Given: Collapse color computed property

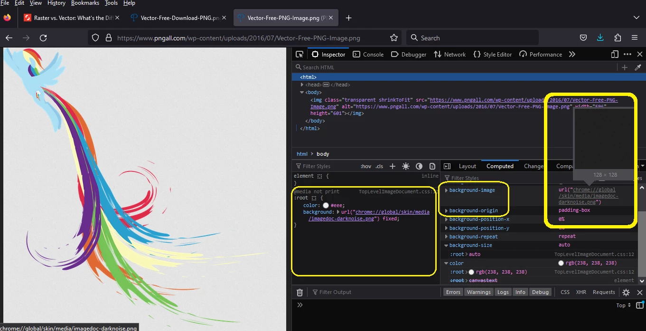Looking at the screenshot, I should (x=446, y=263).
